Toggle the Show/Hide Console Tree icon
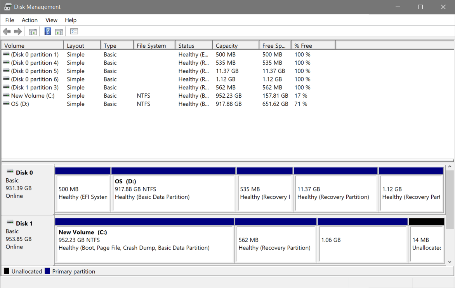Viewport: 455px width, 288px height. coord(33,31)
